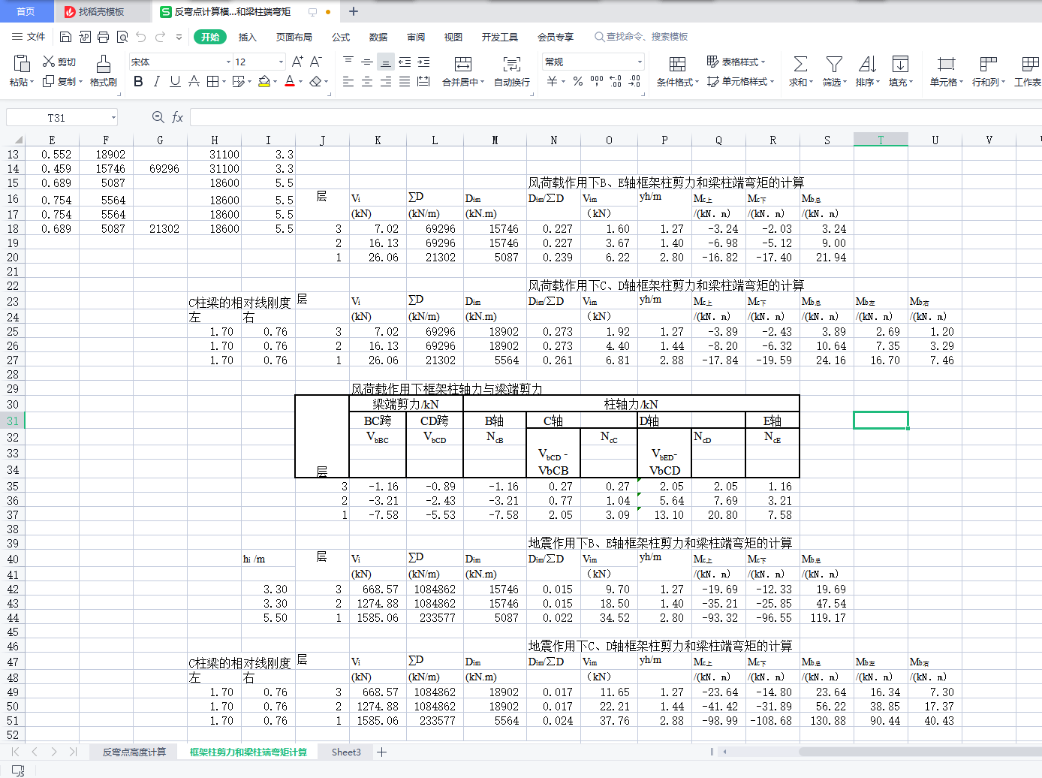This screenshot has width=1042, height=778.
Task: Click the zoom magnifier beside formula bar
Action: point(158,117)
